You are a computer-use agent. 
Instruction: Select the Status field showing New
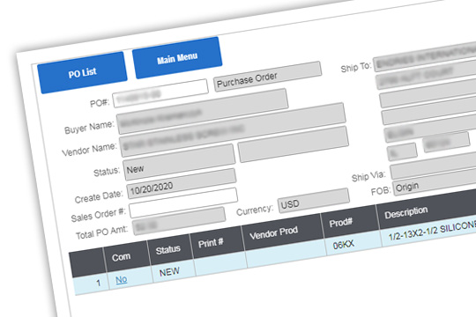tap(179, 162)
